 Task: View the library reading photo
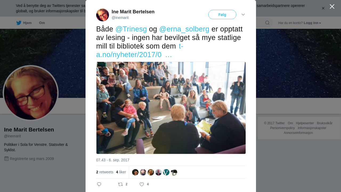click(x=171, y=108)
